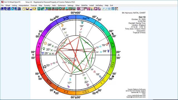Click the kepler@AstroSoftware.com email text
This screenshot has width=178, height=100.
click(136, 97)
